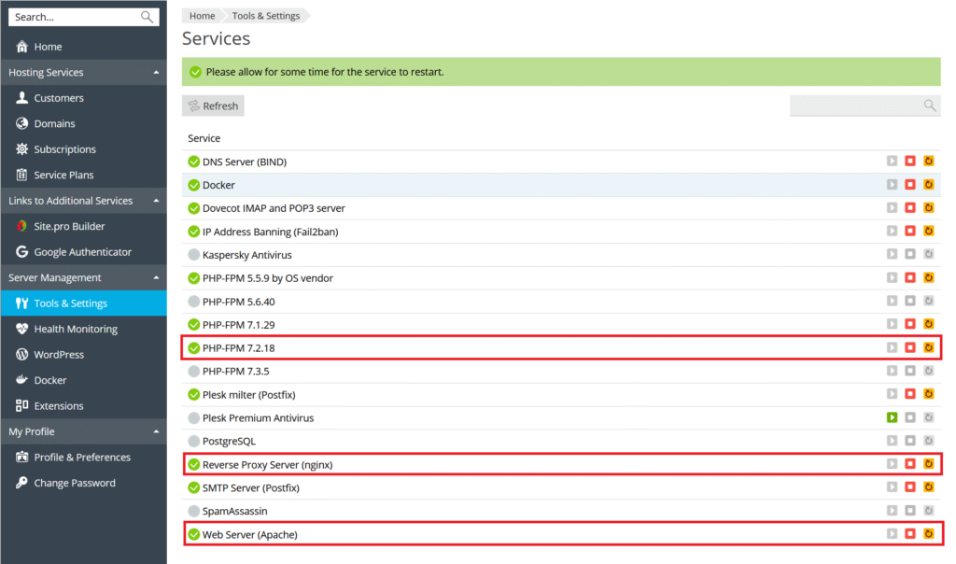This screenshot has width=956, height=564.
Task: Collapse Links to Additional Services section
Action: 155,201
